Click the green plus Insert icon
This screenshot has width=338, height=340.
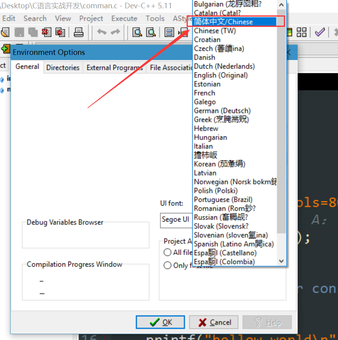pos(5,49)
